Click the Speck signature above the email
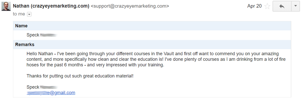 click(x=33, y=87)
